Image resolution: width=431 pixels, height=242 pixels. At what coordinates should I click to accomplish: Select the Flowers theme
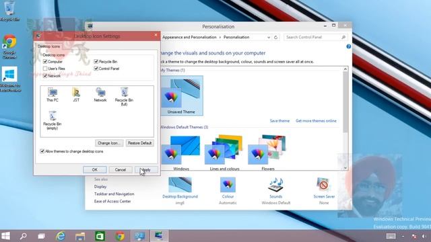(x=268, y=153)
